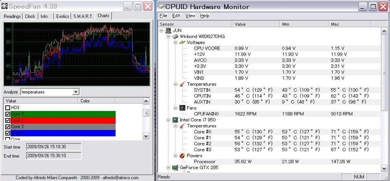Click the Powers flame icon

point(182,156)
